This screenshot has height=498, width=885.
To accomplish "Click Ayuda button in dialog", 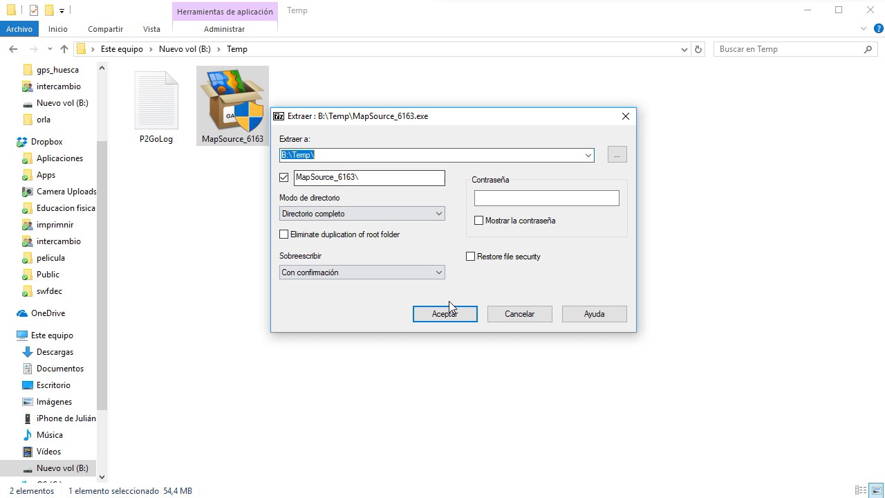I will (x=594, y=314).
